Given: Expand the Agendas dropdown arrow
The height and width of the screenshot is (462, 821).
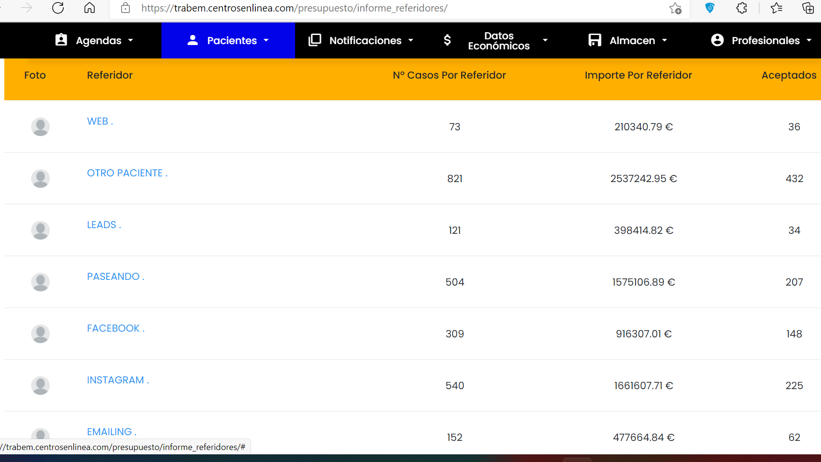Looking at the screenshot, I should point(131,41).
